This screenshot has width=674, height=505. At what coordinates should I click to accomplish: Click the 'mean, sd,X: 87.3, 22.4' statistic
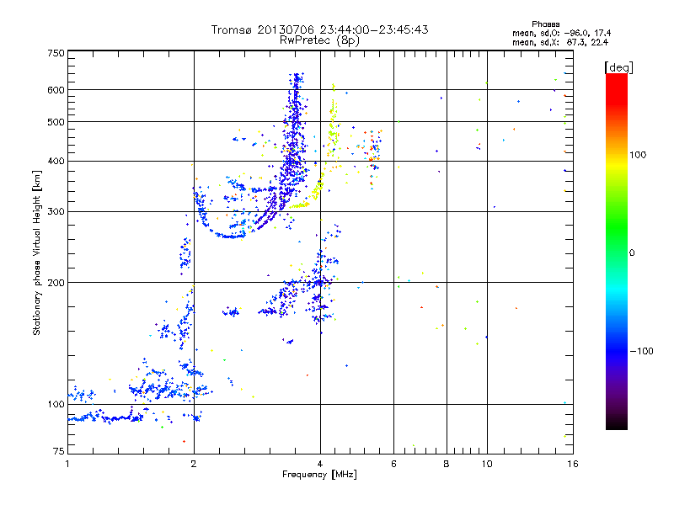coord(560,42)
